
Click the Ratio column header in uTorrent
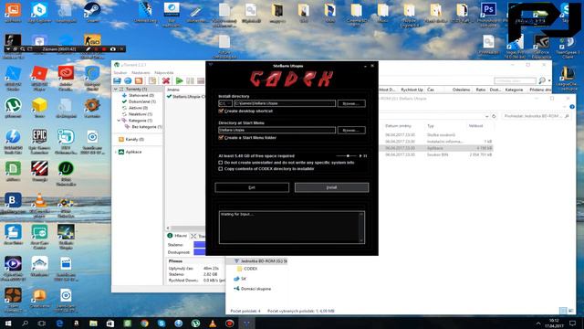pos(481,90)
